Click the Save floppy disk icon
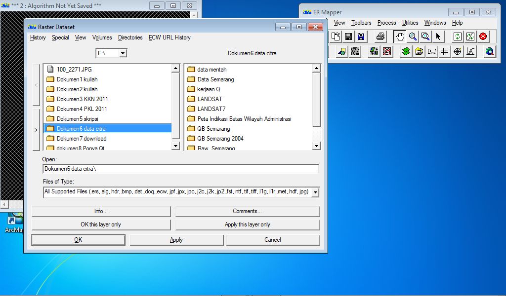This screenshot has width=506, height=296. click(349, 36)
